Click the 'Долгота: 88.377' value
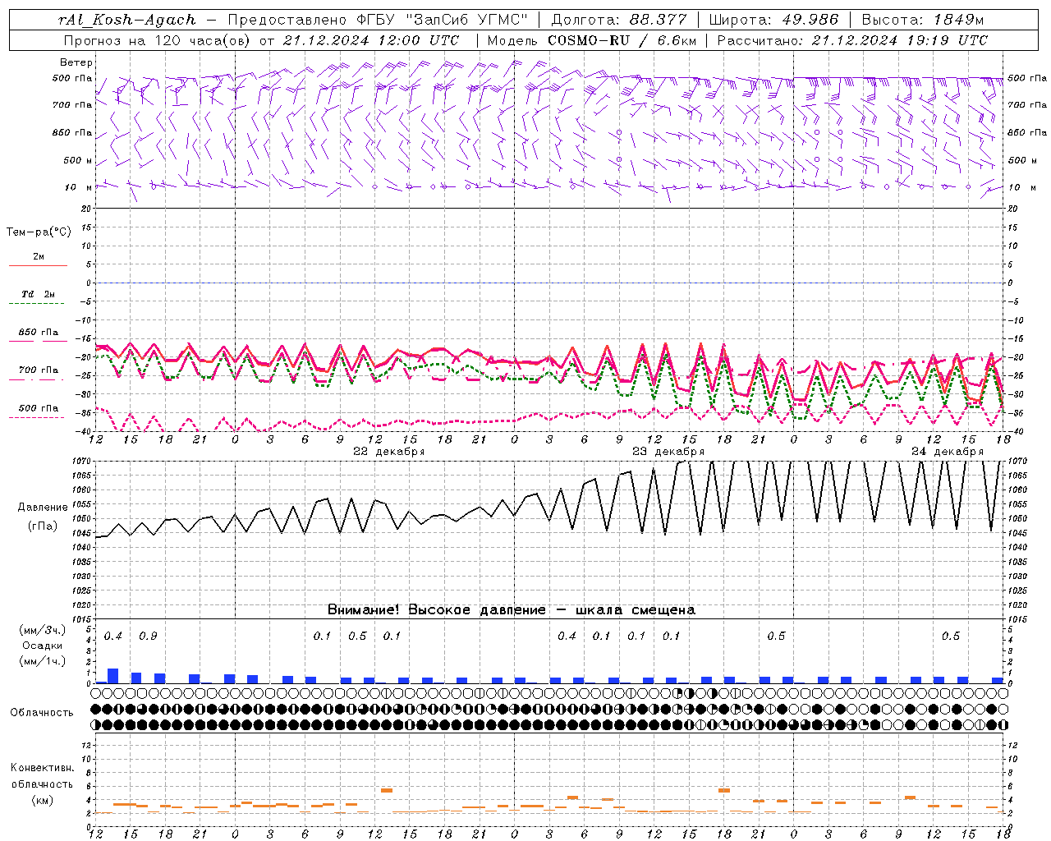Image resolution: width=1051 pixels, height=841 pixels. 618,20
